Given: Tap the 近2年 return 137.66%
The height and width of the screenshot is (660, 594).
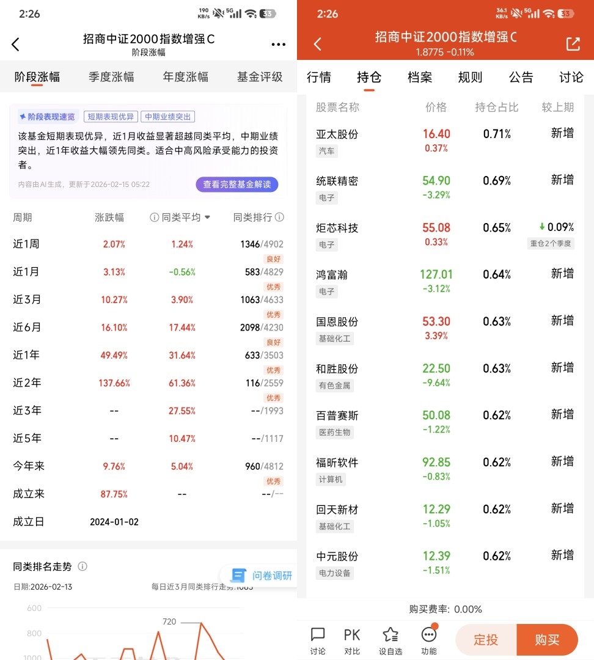Looking at the screenshot, I should pos(114,383).
